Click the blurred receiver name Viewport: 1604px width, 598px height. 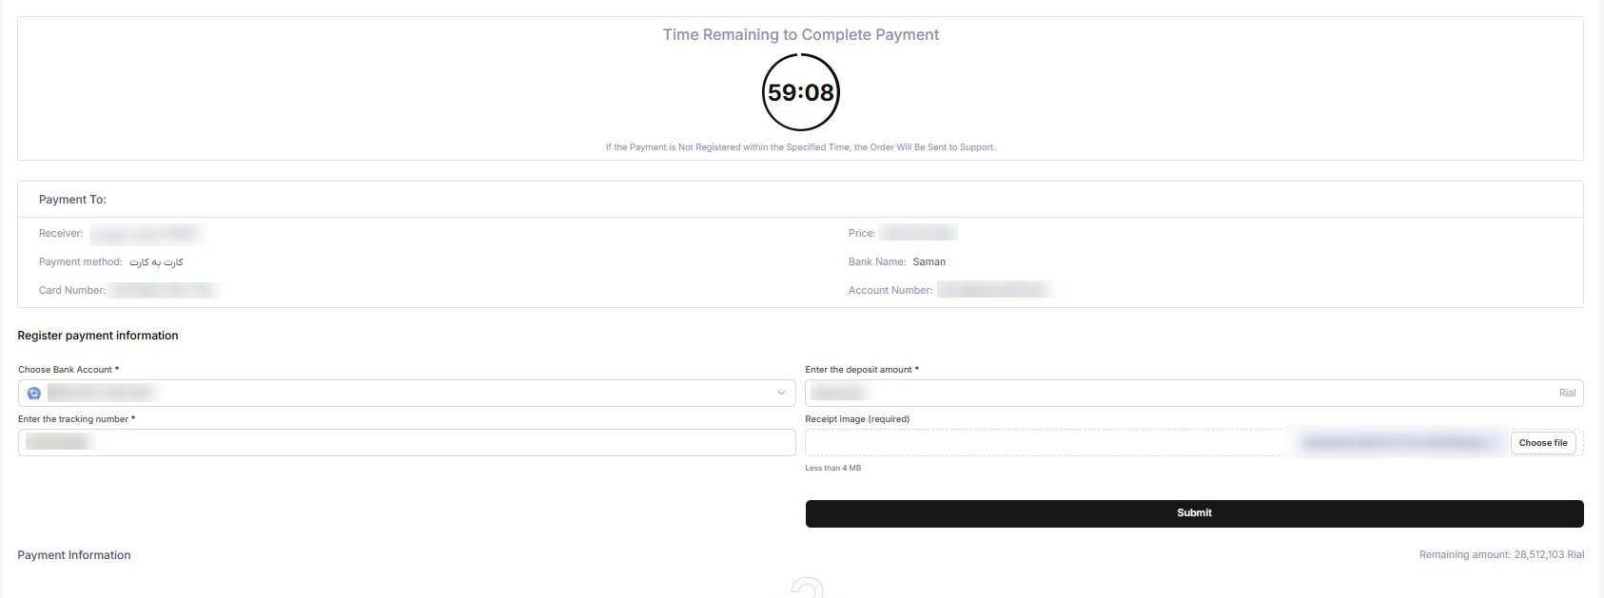point(146,233)
